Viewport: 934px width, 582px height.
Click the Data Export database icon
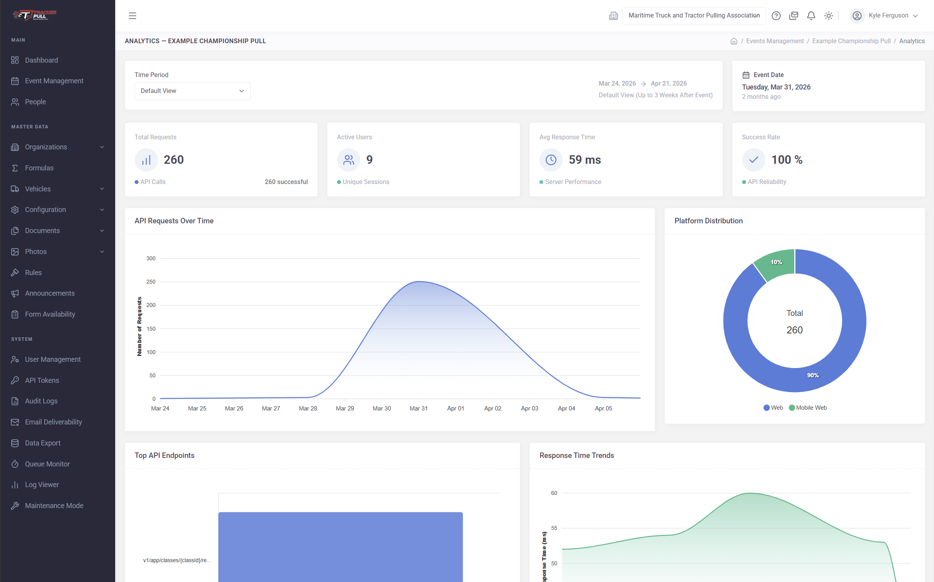coord(15,443)
